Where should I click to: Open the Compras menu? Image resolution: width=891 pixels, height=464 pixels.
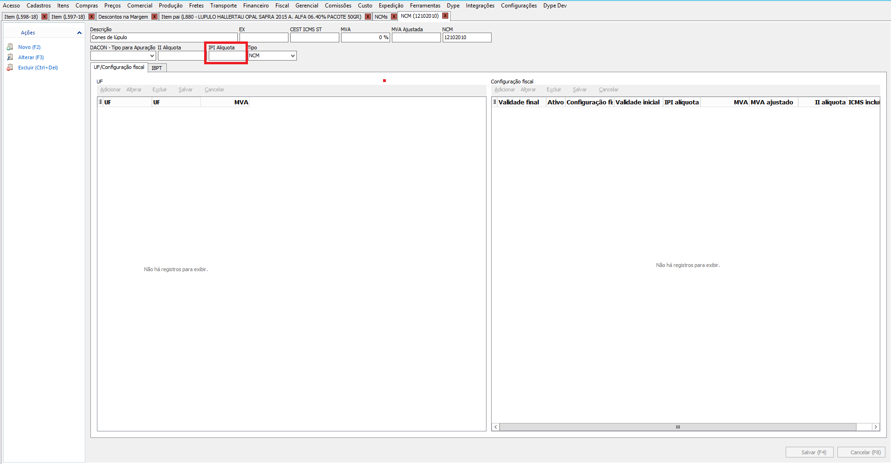pos(87,6)
